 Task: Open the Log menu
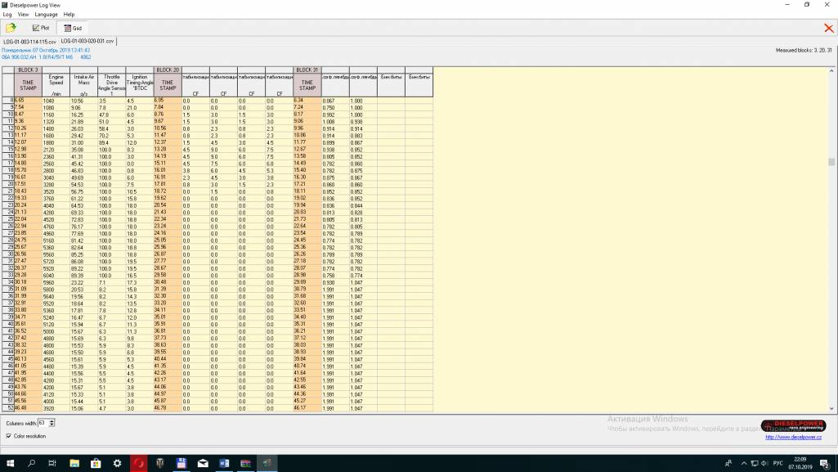click(x=7, y=15)
